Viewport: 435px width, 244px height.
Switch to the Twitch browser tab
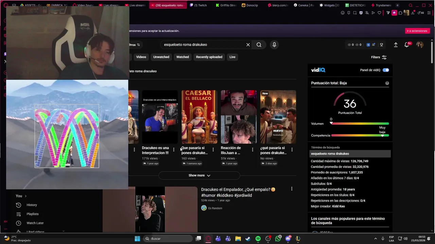pyautogui.click(x=200, y=5)
